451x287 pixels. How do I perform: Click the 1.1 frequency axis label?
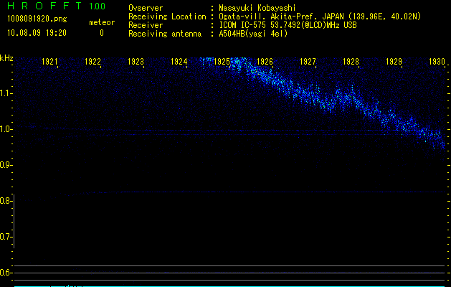pyautogui.click(x=6, y=93)
